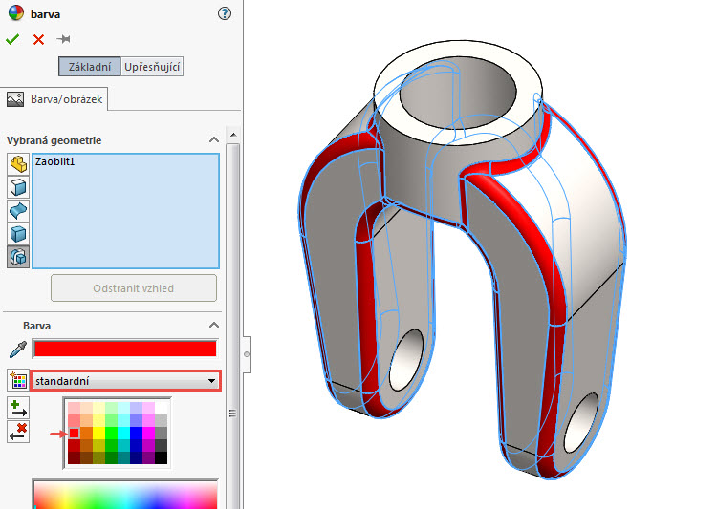Choose the pure blue swatch
The width and height of the screenshot is (717, 509).
(136, 434)
